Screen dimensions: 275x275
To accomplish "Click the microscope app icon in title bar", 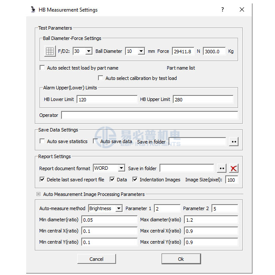I will point(33,9).
